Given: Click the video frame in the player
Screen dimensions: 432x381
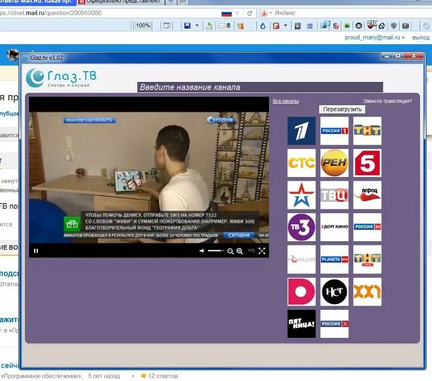Looking at the screenshot, I should tap(149, 178).
